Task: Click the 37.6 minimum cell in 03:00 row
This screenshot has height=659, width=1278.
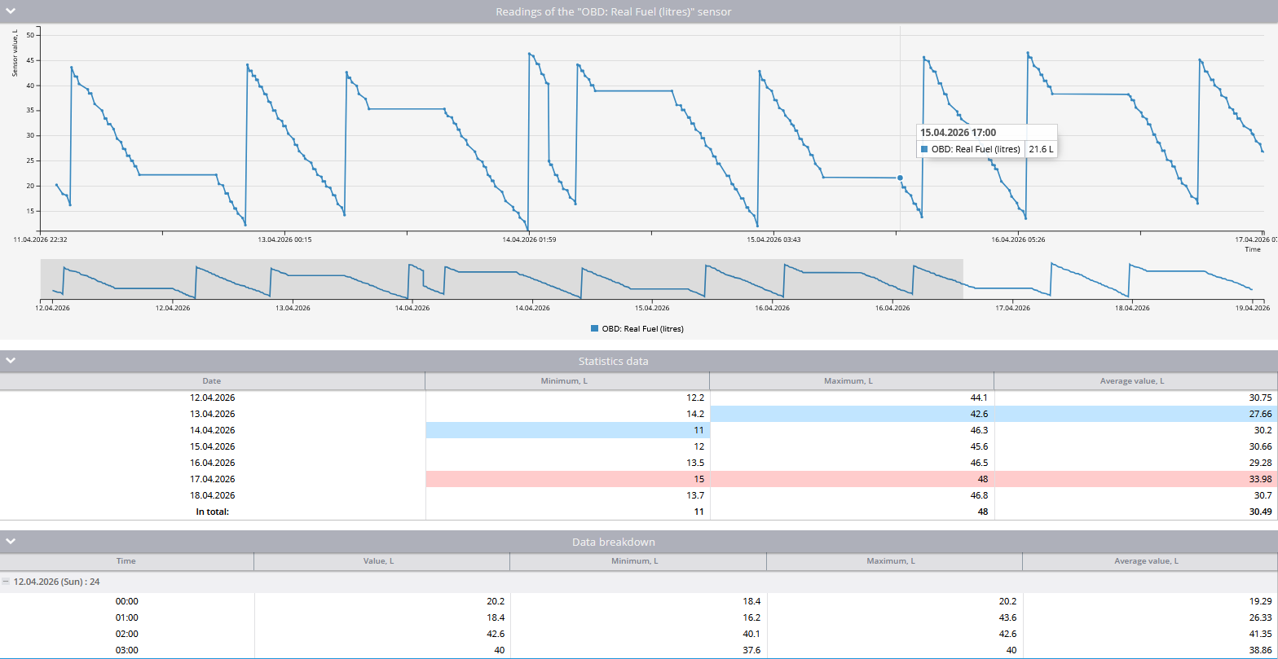Action: pyautogui.click(x=638, y=650)
